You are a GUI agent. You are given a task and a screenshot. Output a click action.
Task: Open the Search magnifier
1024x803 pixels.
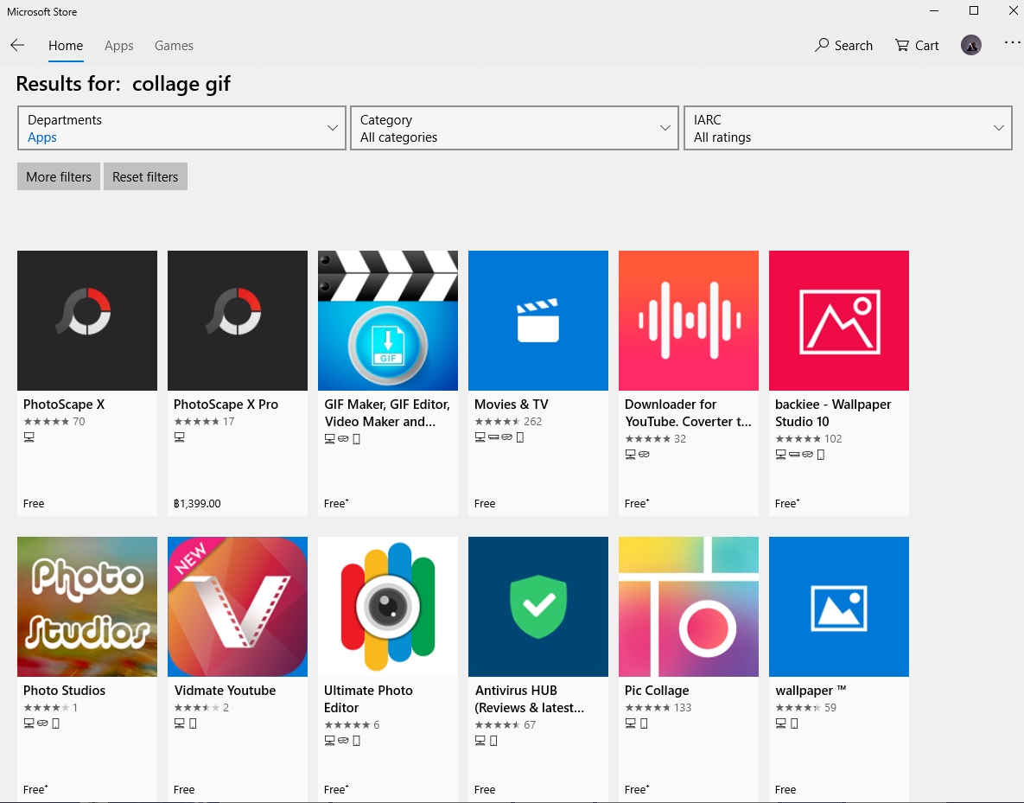tap(843, 45)
